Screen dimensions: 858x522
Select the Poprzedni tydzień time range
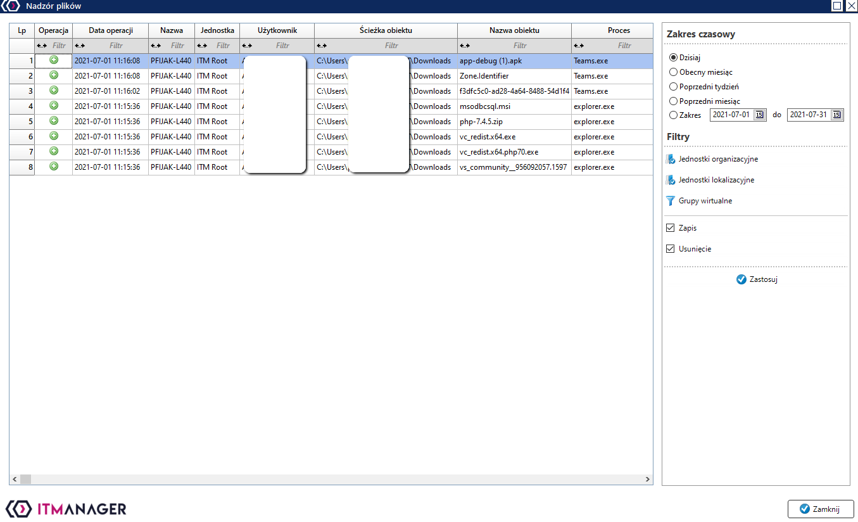674,87
